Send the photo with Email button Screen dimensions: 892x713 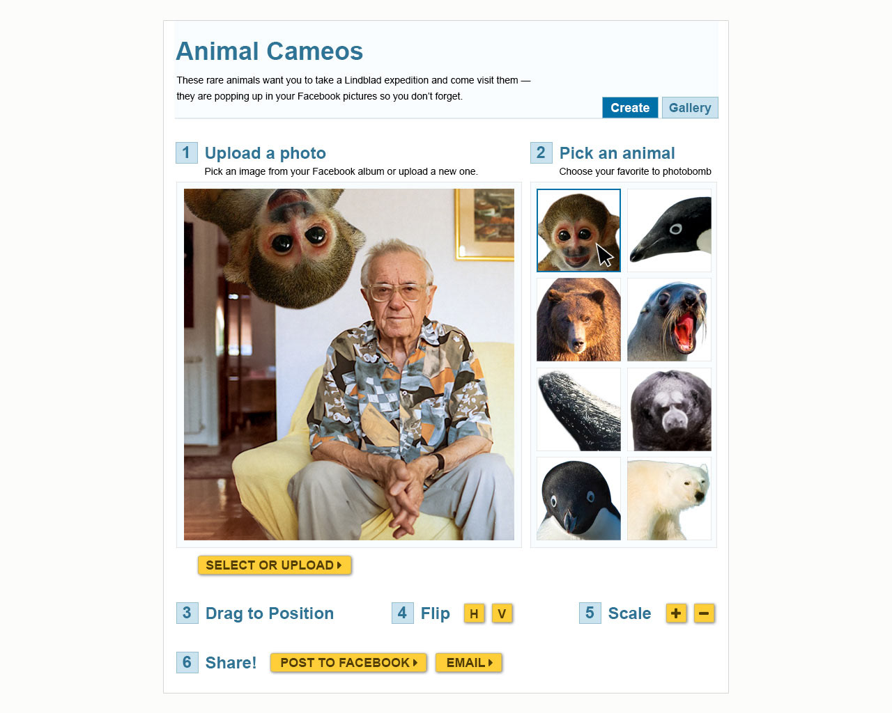(x=469, y=663)
